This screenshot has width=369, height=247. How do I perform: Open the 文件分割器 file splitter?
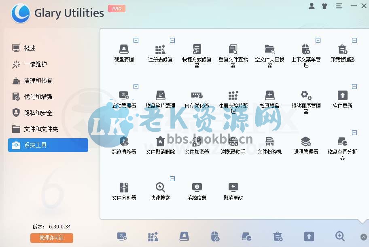pyautogui.click(x=124, y=192)
